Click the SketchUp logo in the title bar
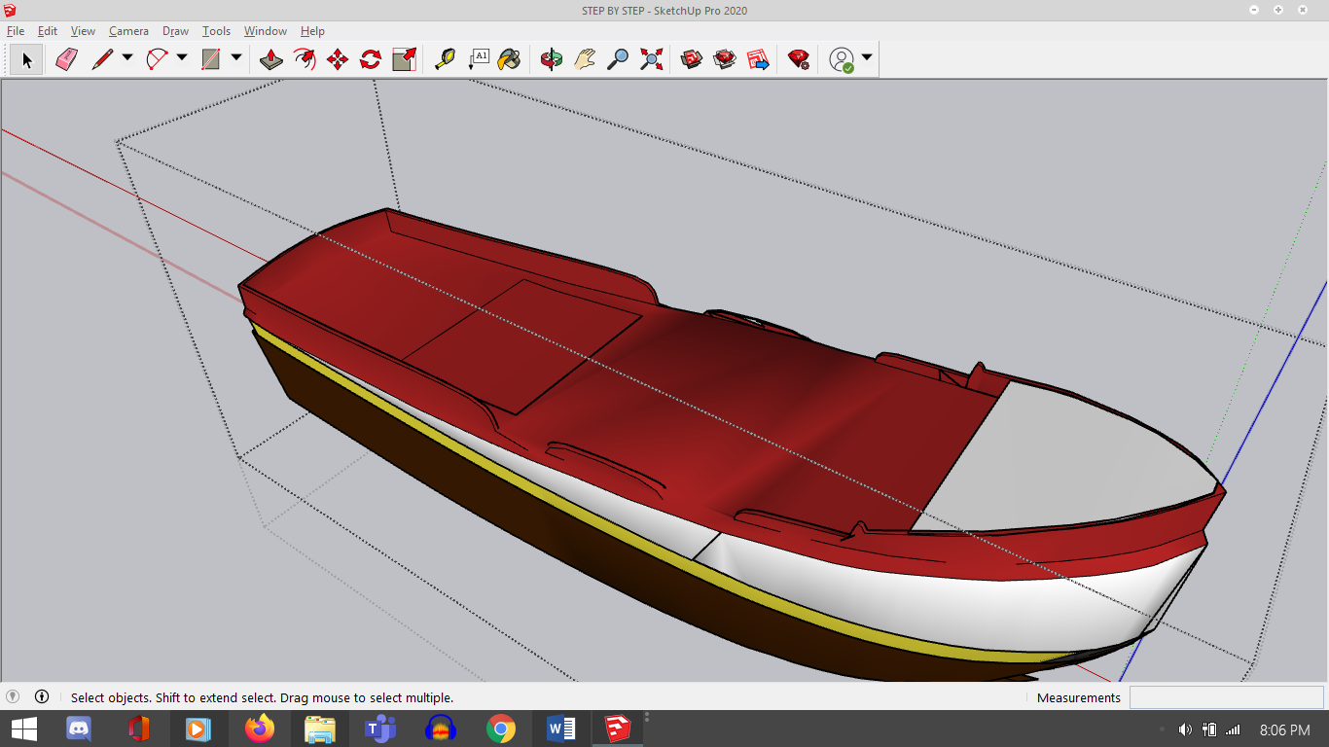 tap(10, 11)
